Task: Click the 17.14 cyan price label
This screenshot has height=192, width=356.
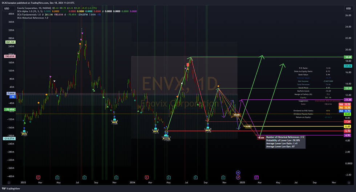Action: pyautogui.click(x=348, y=66)
